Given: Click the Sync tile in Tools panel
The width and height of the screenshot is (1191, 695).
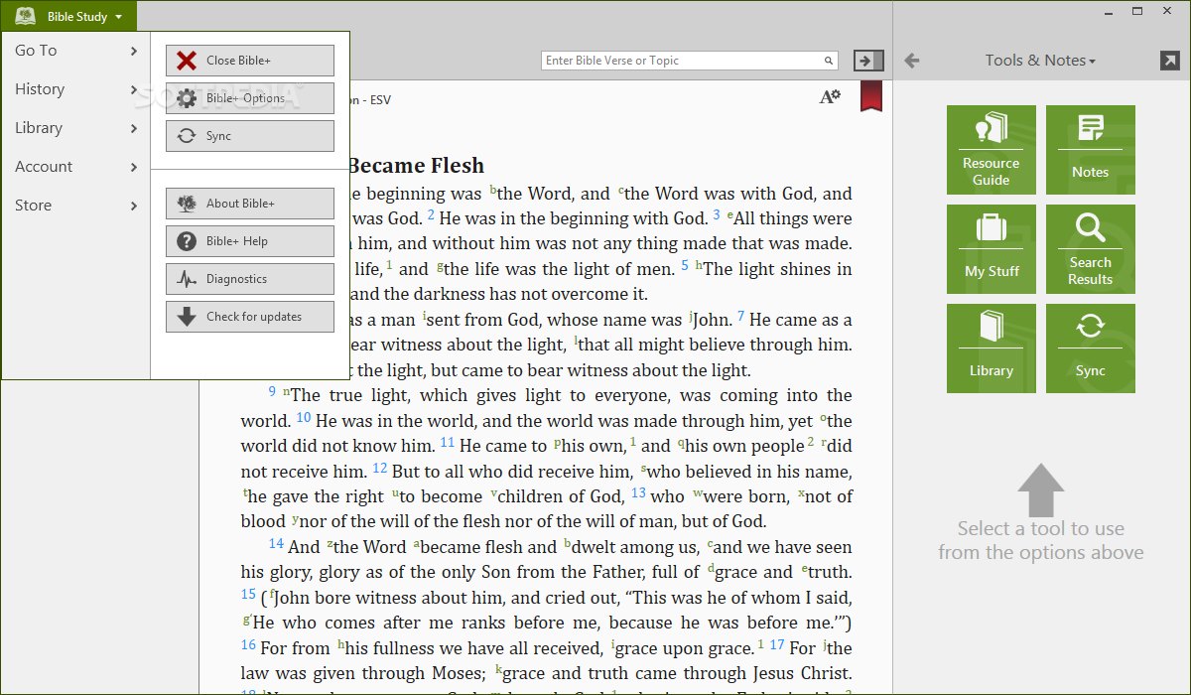Looking at the screenshot, I should pos(1091,348).
